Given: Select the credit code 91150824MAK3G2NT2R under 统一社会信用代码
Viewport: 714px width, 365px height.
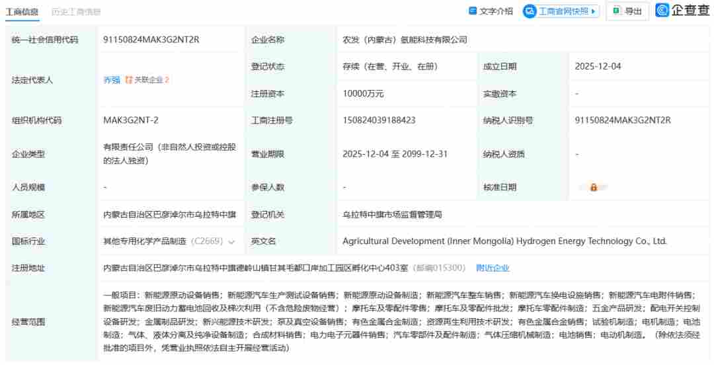Looking at the screenshot, I should [151, 40].
